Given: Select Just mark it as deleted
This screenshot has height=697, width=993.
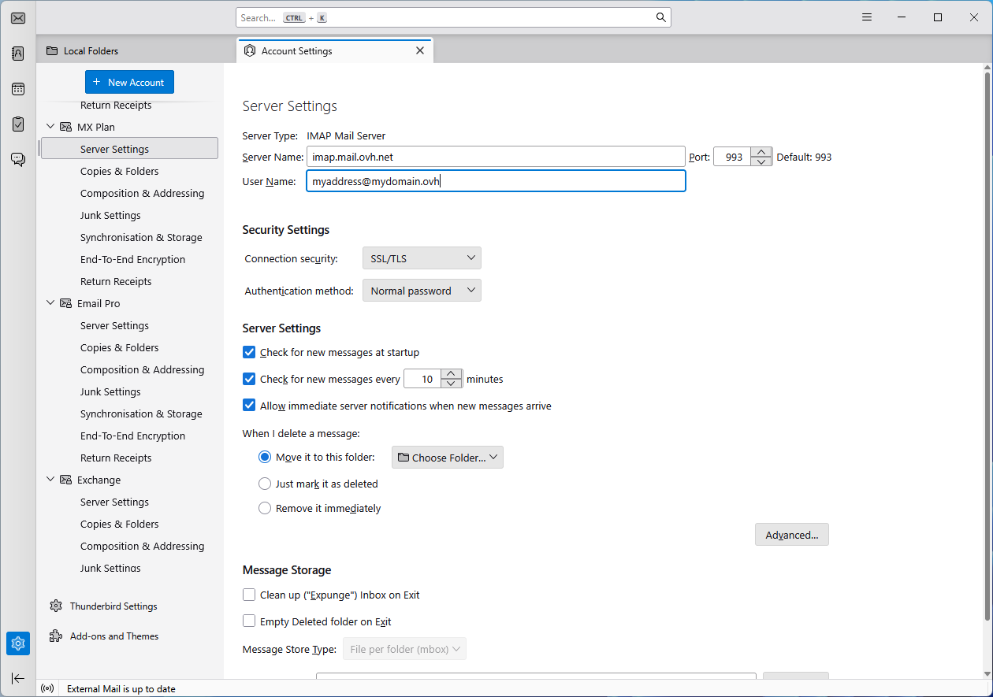Looking at the screenshot, I should pyautogui.click(x=265, y=484).
